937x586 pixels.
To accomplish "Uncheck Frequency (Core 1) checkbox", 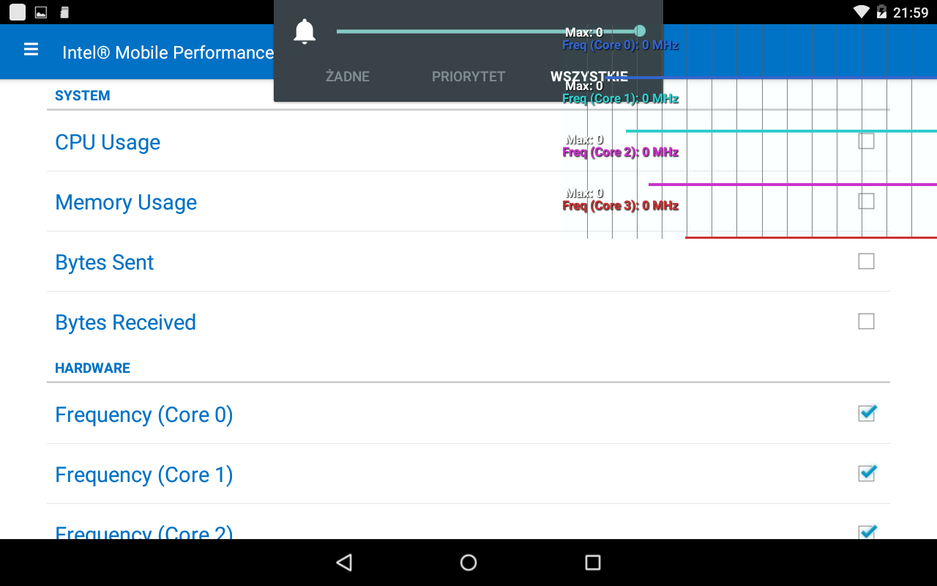I will pos(867,473).
